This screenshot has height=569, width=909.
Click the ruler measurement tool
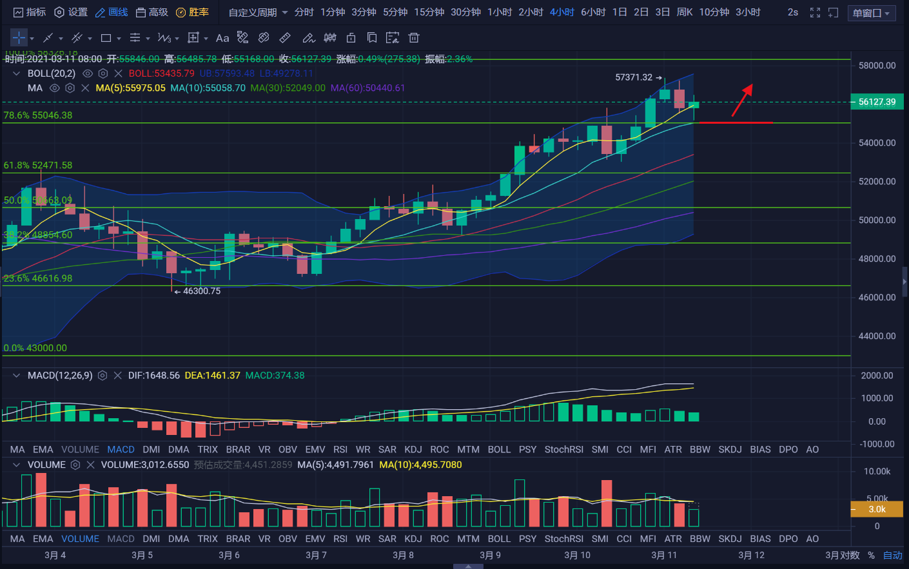(x=285, y=38)
